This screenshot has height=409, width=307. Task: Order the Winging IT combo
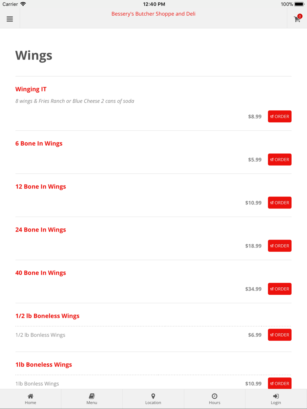coord(280,117)
